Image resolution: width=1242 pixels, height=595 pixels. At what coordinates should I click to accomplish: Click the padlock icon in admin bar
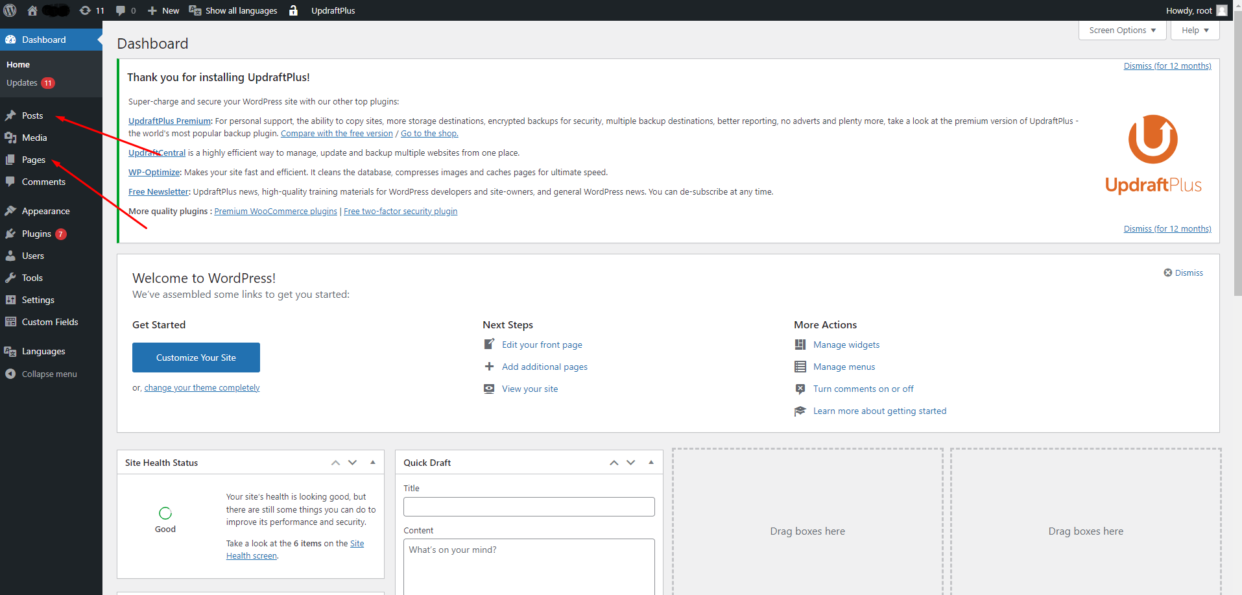(x=293, y=10)
